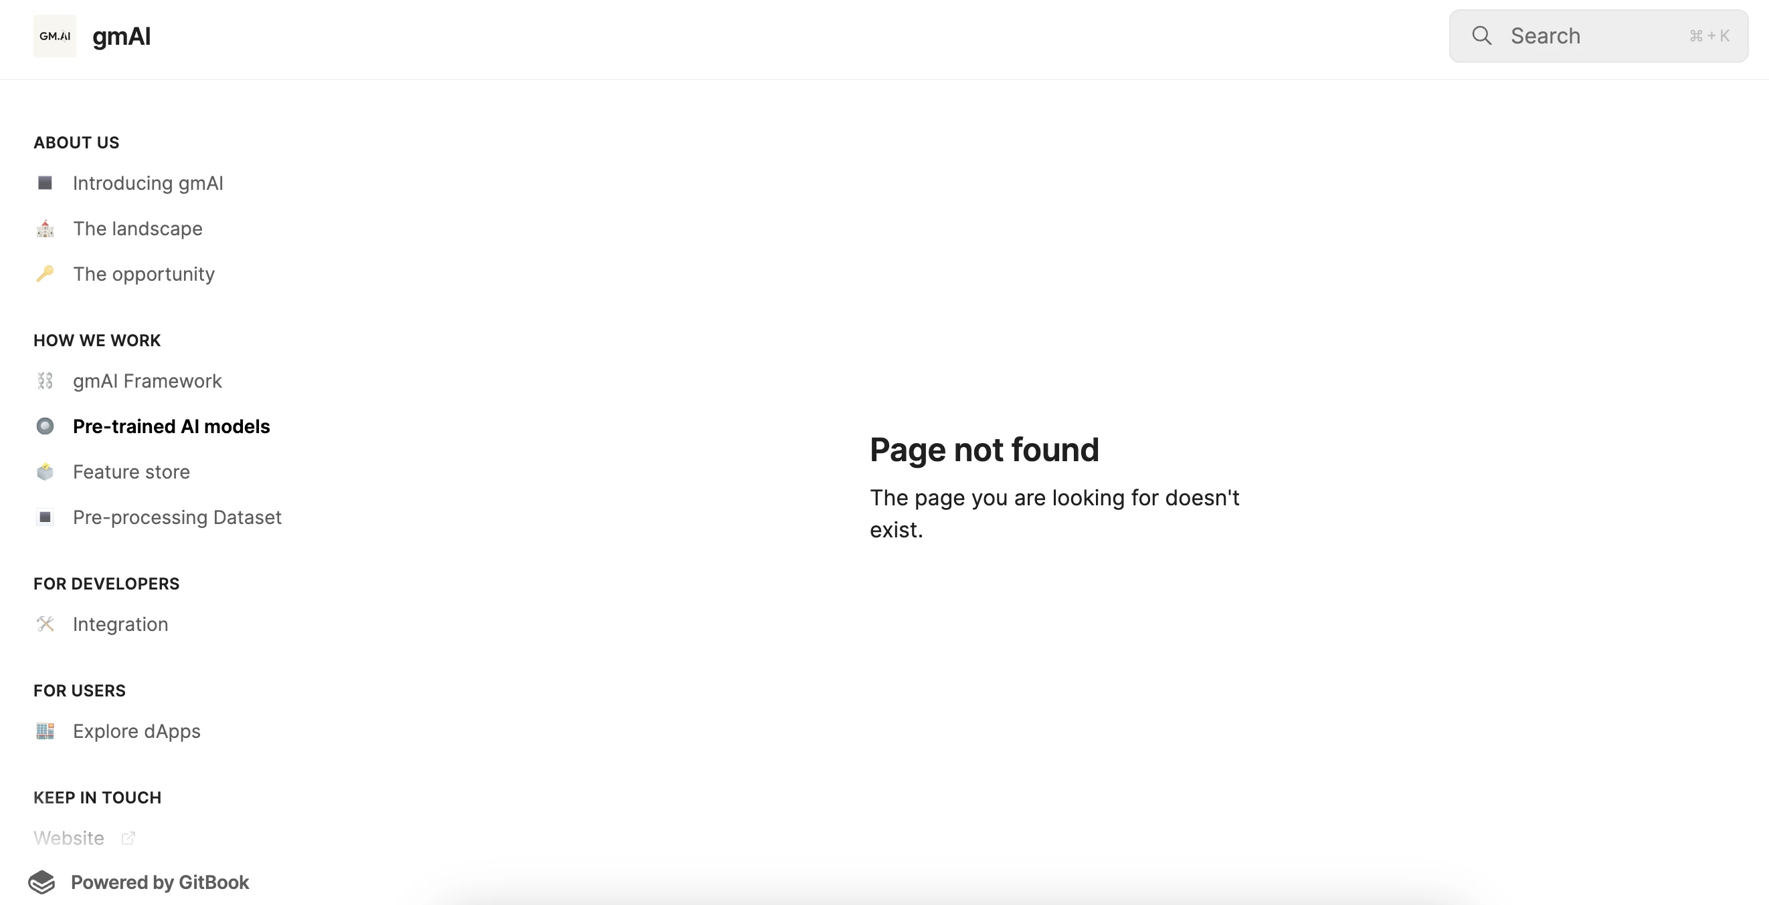Toggle the feature store visibility
Image resolution: width=1769 pixels, height=905 pixels.
coord(130,472)
